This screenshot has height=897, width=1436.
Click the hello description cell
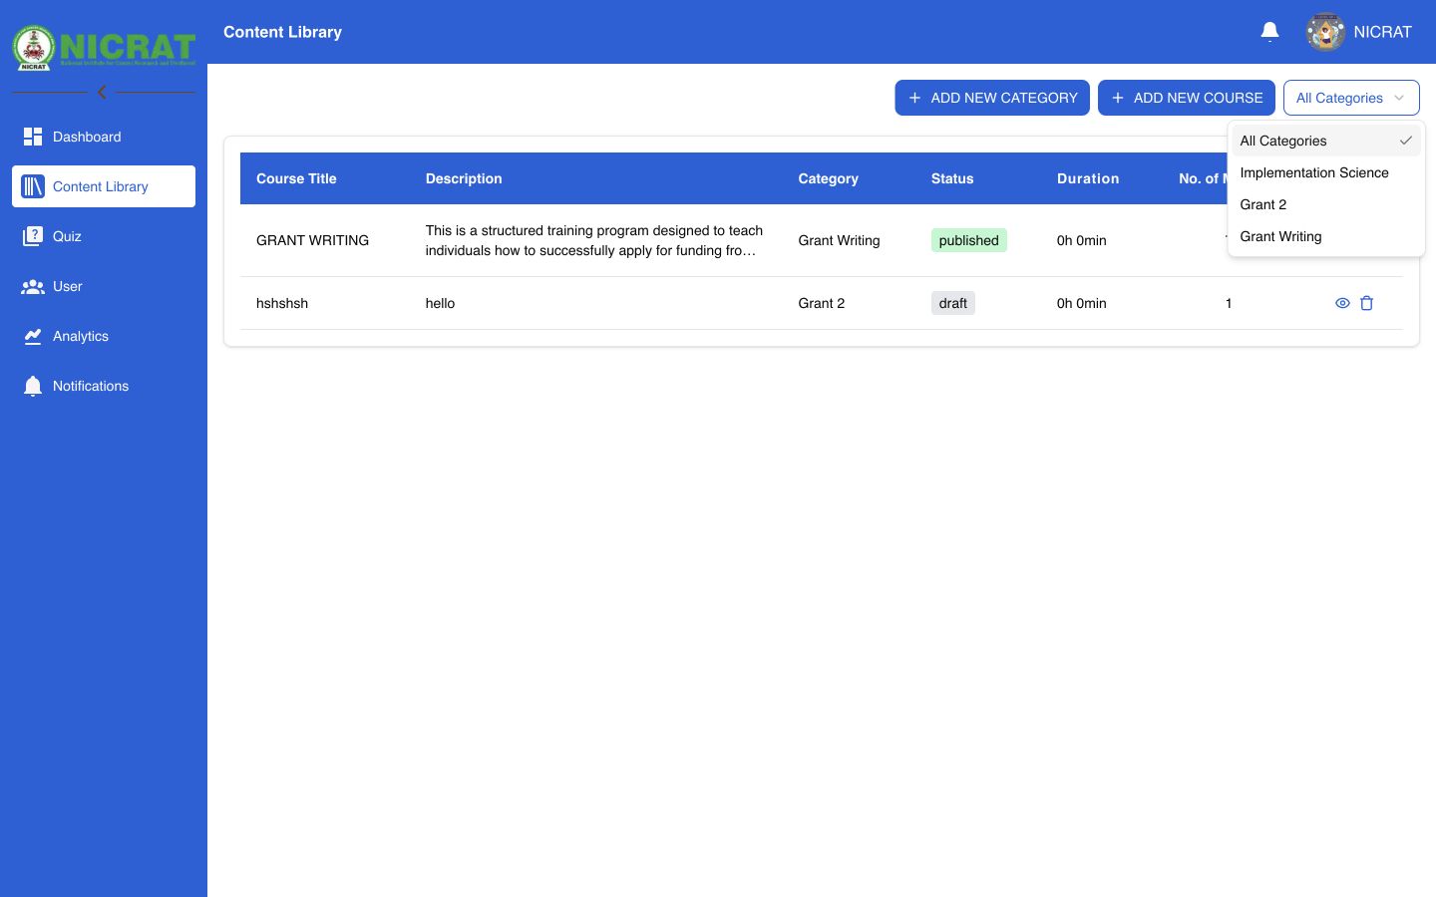pos(440,303)
